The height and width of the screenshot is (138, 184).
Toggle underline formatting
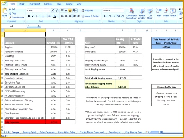[36, 16]
